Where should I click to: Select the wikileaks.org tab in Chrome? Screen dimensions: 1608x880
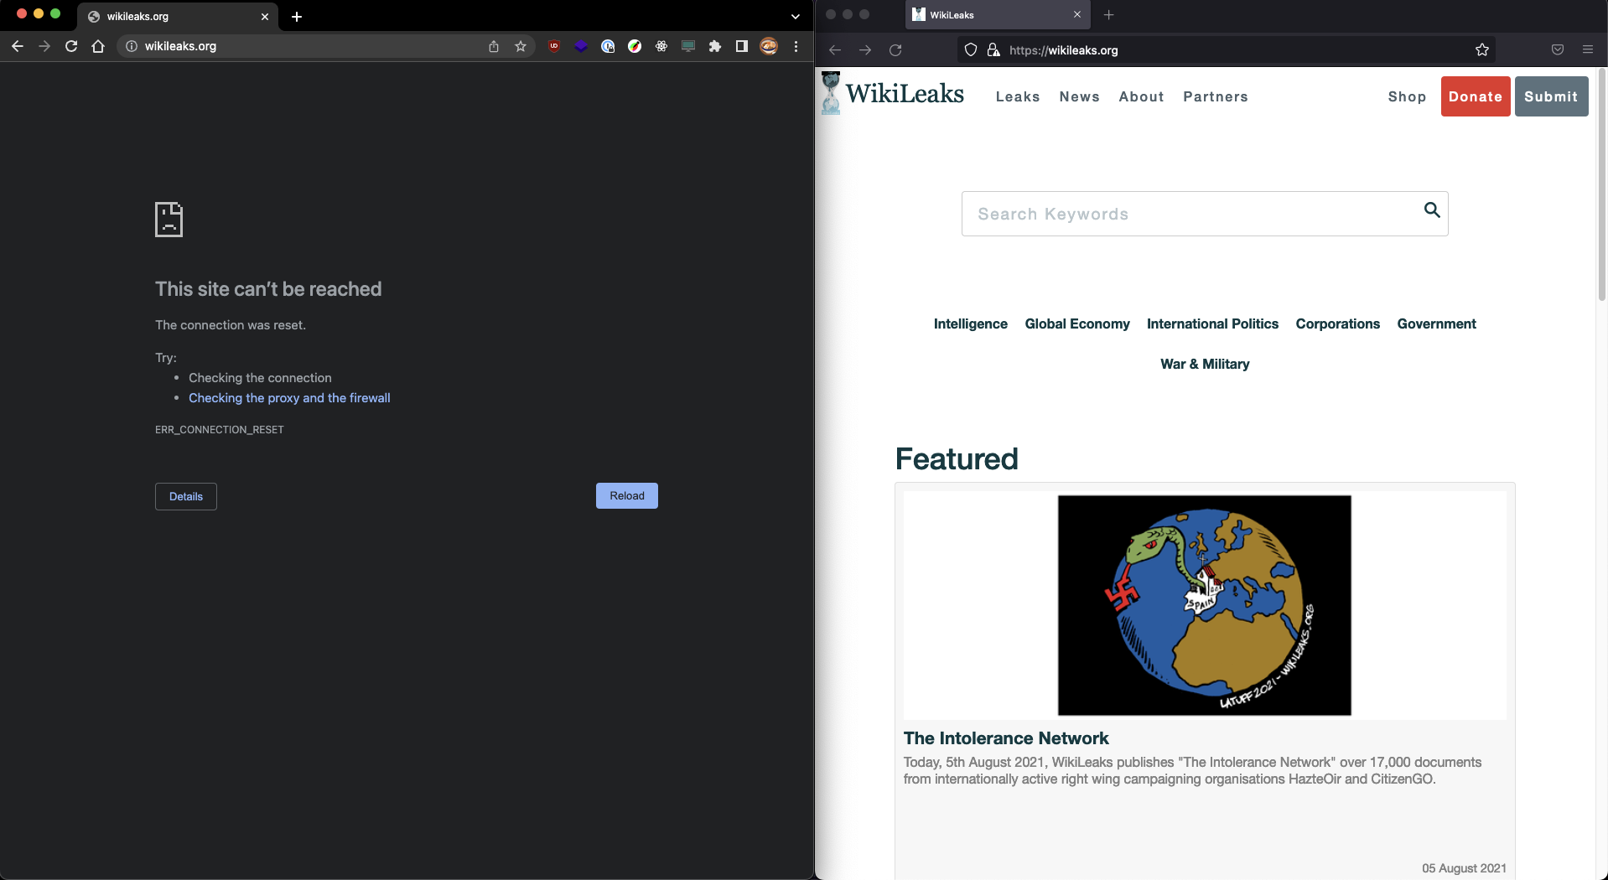click(179, 17)
